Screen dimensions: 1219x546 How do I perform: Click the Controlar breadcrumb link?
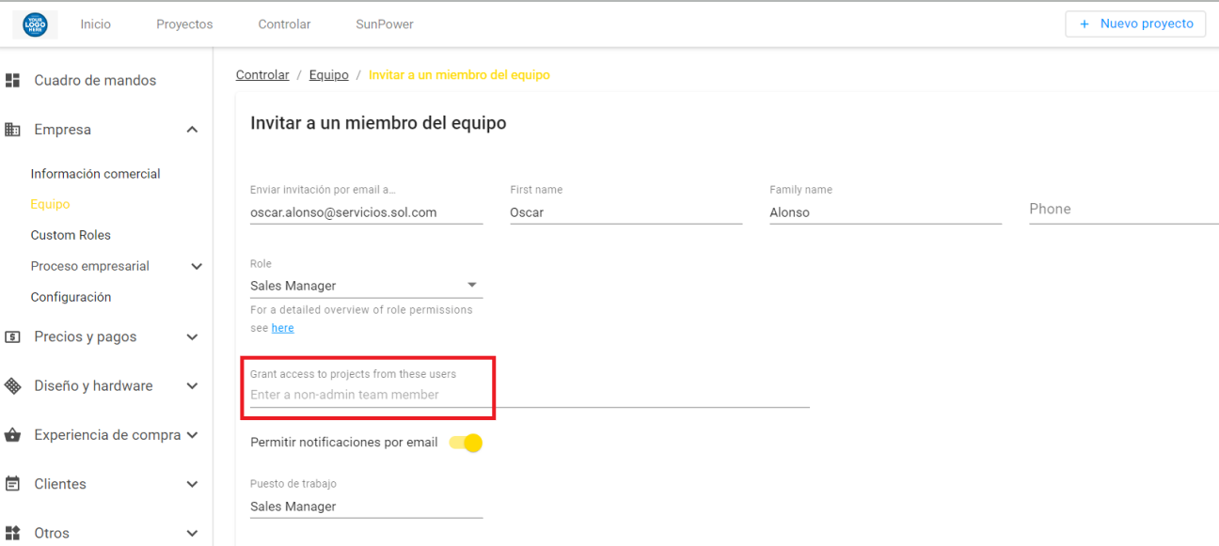pos(262,75)
